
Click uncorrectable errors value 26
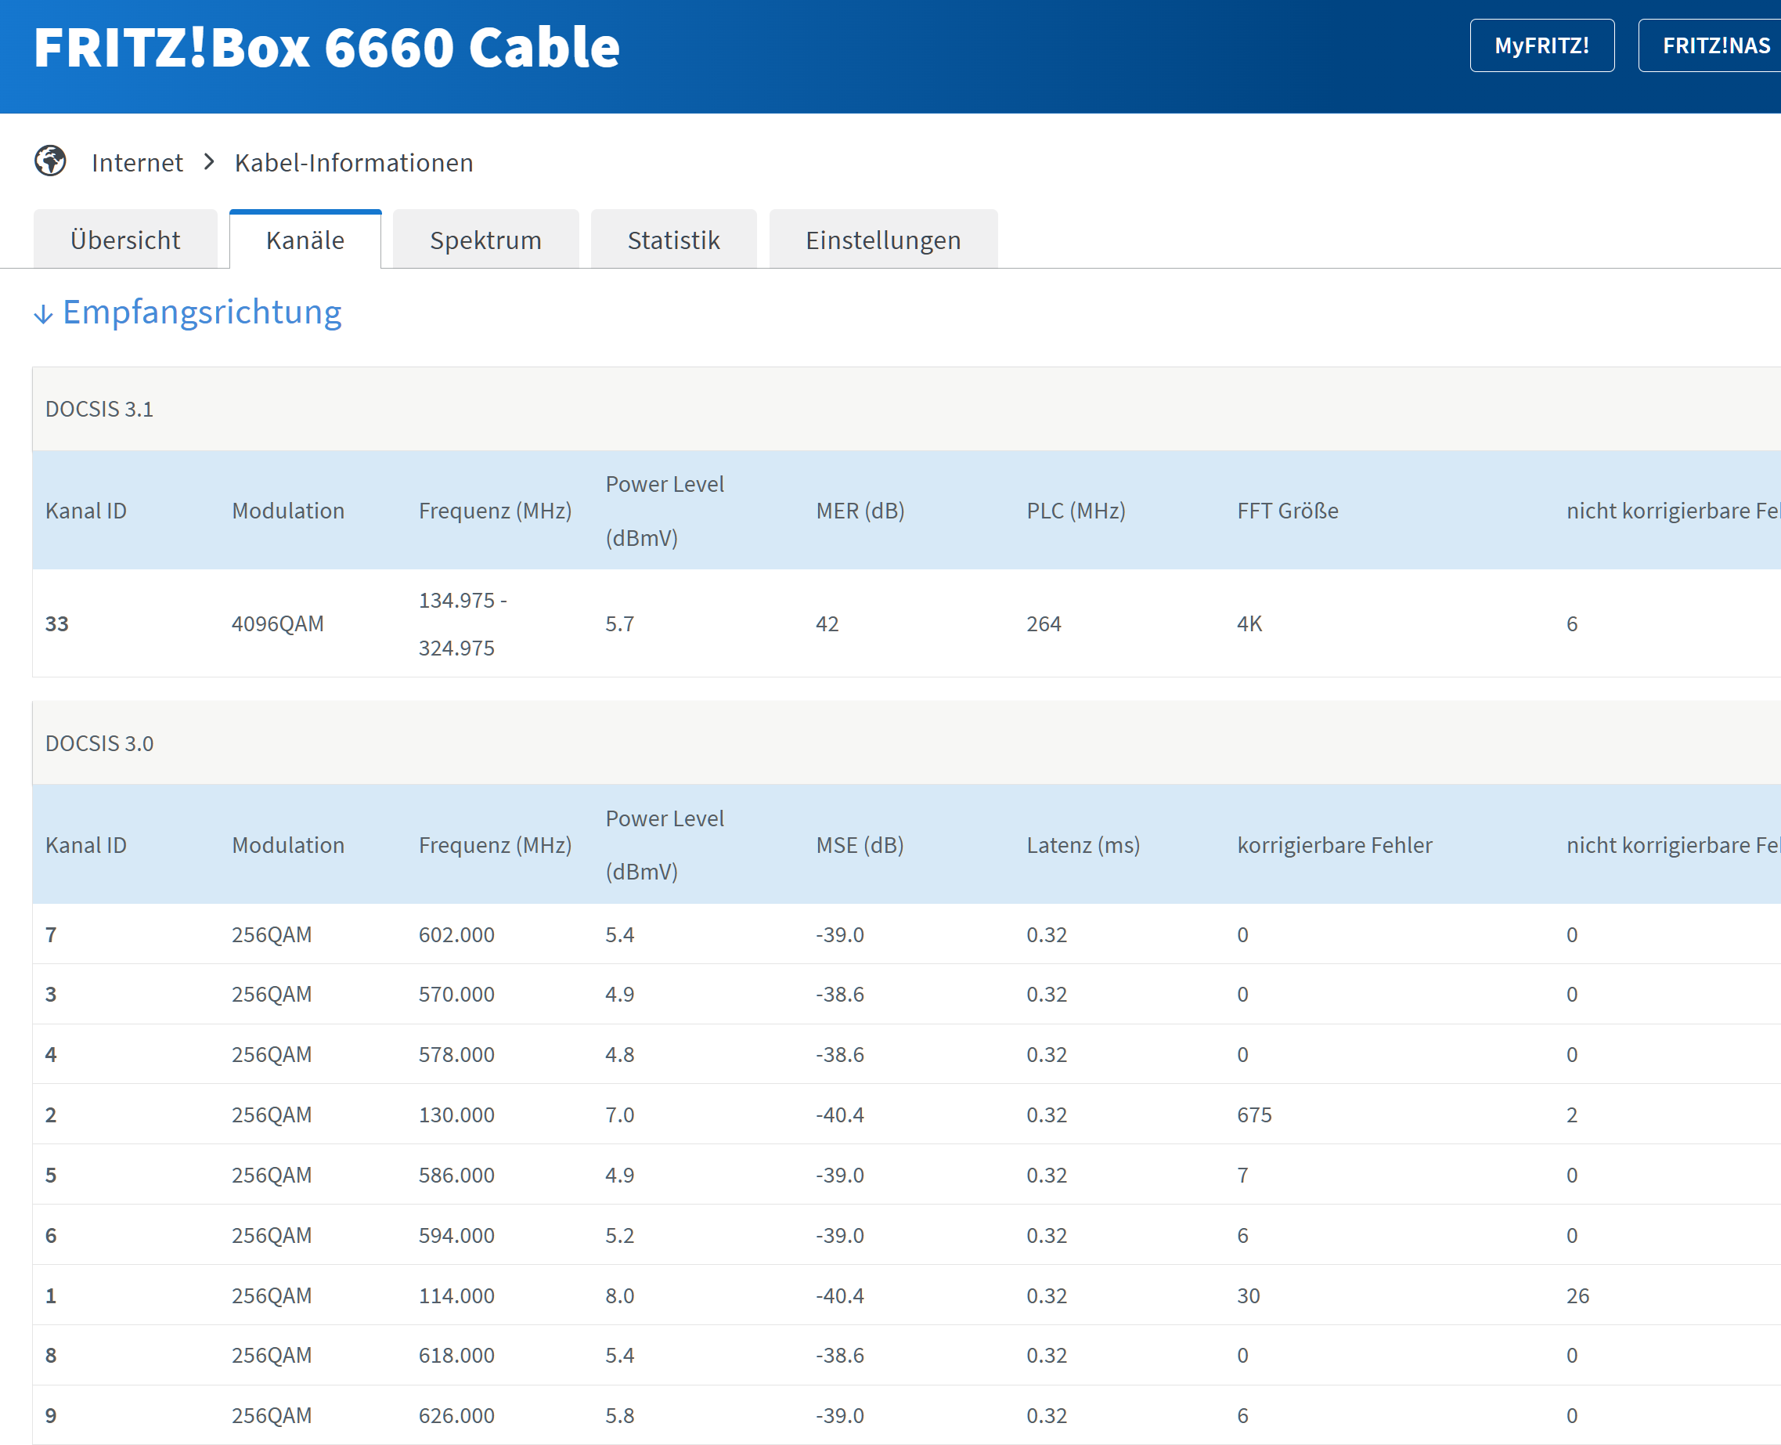coord(1578,1296)
